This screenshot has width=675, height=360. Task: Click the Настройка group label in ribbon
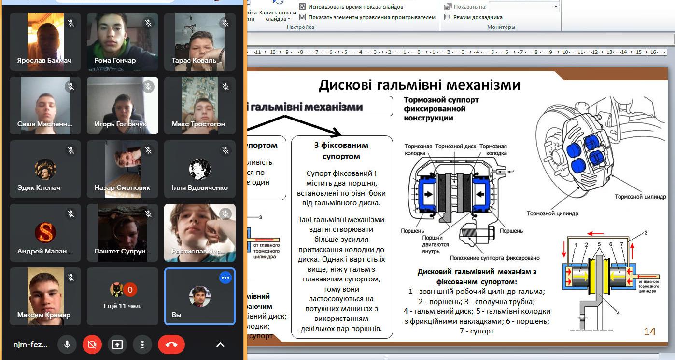tap(300, 27)
